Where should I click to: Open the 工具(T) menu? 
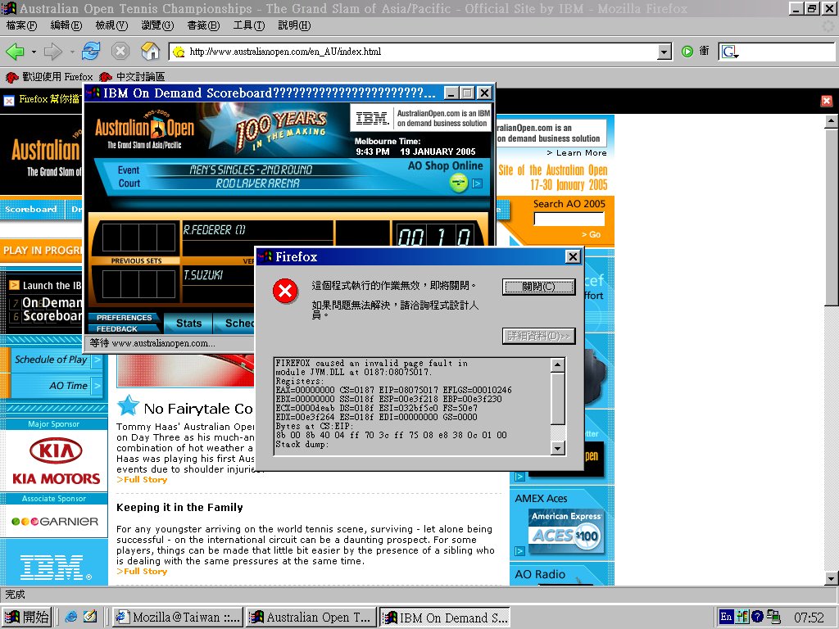(x=249, y=25)
